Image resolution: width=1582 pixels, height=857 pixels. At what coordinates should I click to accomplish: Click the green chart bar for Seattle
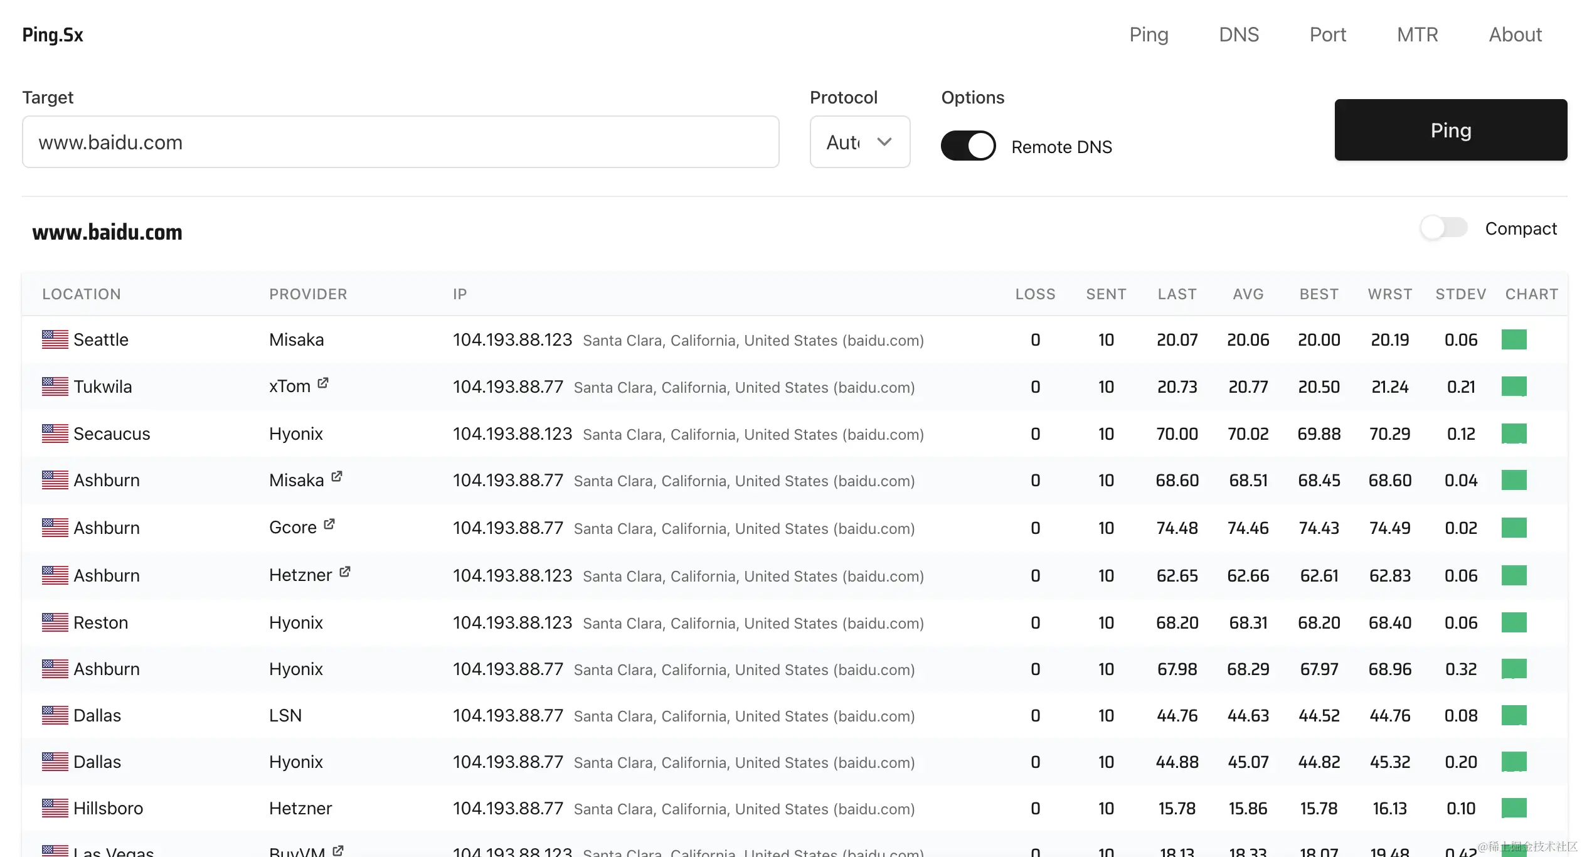[x=1514, y=339]
